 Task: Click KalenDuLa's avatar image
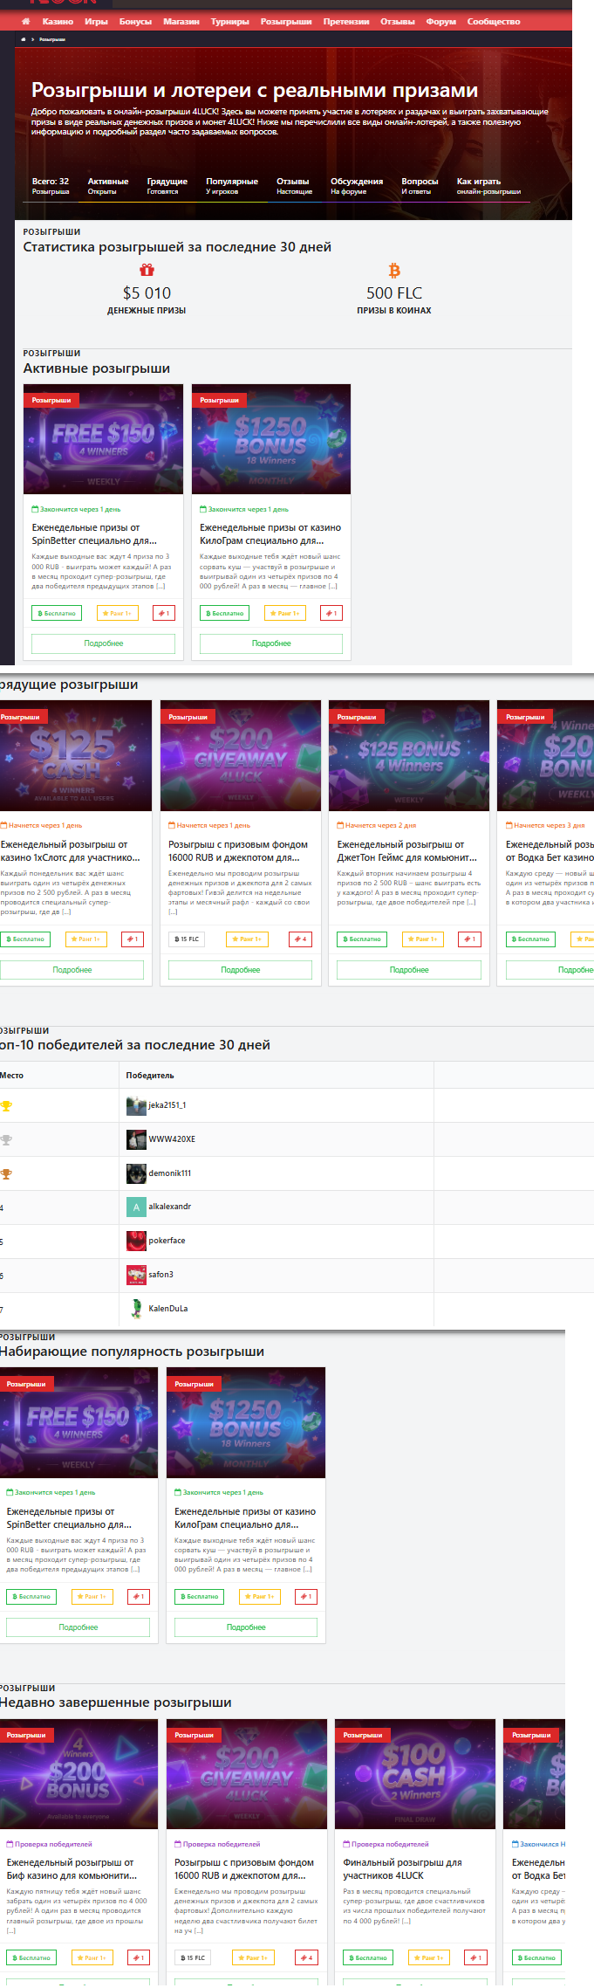(136, 1308)
